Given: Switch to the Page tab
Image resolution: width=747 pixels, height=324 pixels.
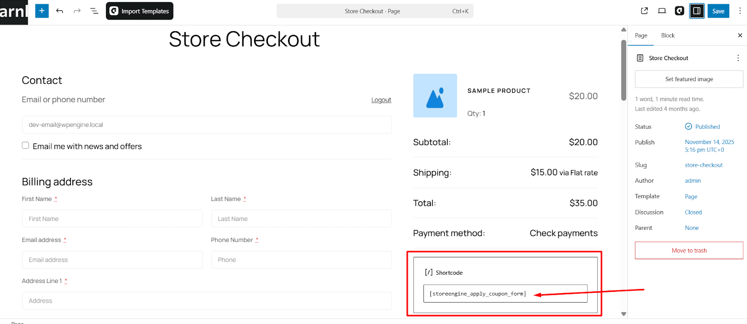Looking at the screenshot, I should point(641,35).
